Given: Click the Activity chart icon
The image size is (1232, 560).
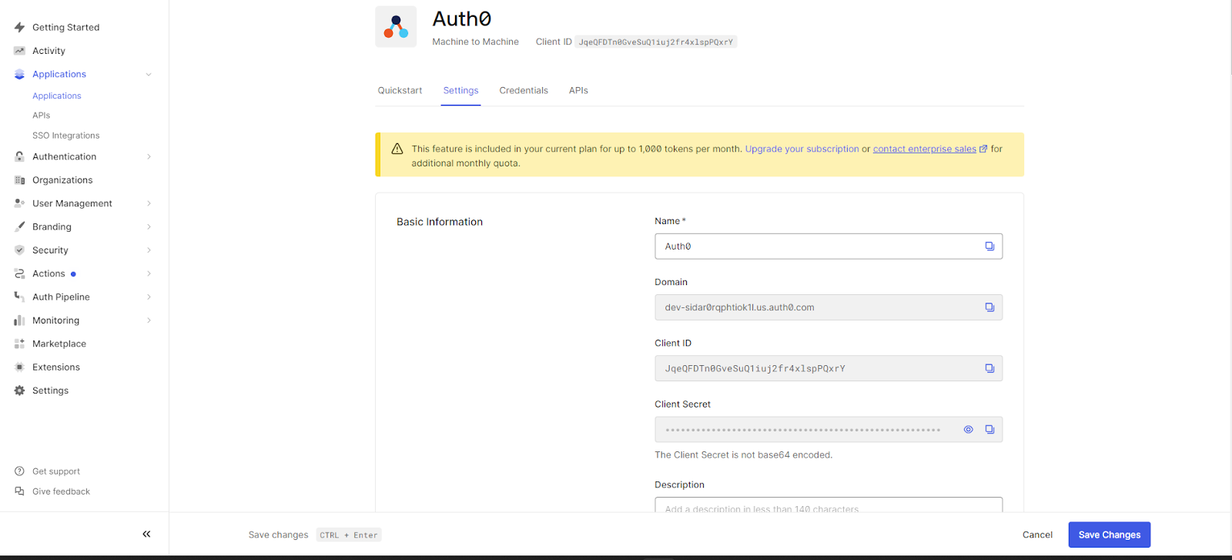Looking at the screenshot, I should [x=19, y=51].
